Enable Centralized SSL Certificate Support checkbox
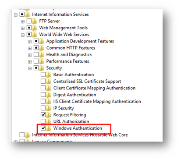The image size is (181, 160). tap(43, 81)
